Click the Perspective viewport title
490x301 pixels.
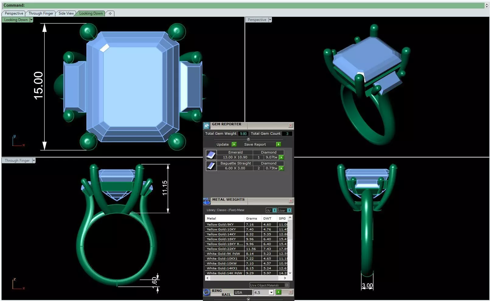pos(257,20)
